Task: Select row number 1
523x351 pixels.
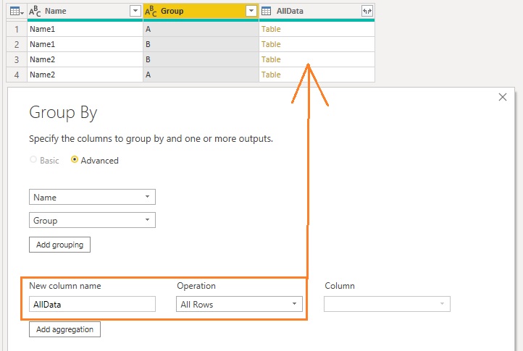Action: 17,30
